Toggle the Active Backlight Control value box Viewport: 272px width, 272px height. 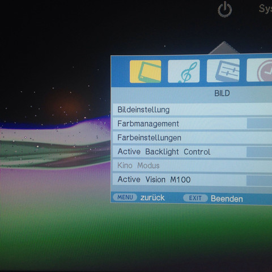(x=259, y=152)
